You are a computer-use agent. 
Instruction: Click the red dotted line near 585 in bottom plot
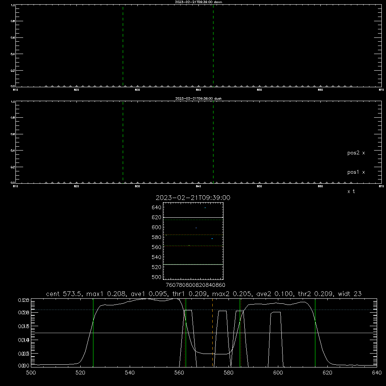click(x=241, y=332)
